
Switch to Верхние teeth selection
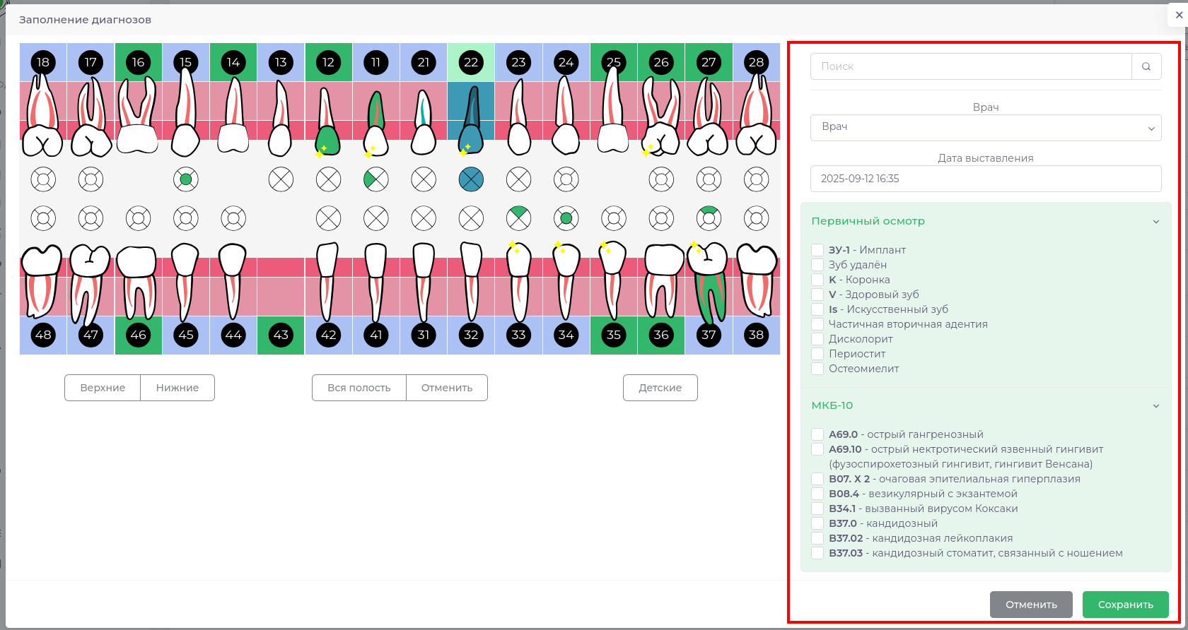click(103, 388)
